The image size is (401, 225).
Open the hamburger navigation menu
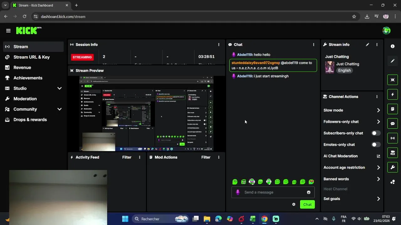8,31
